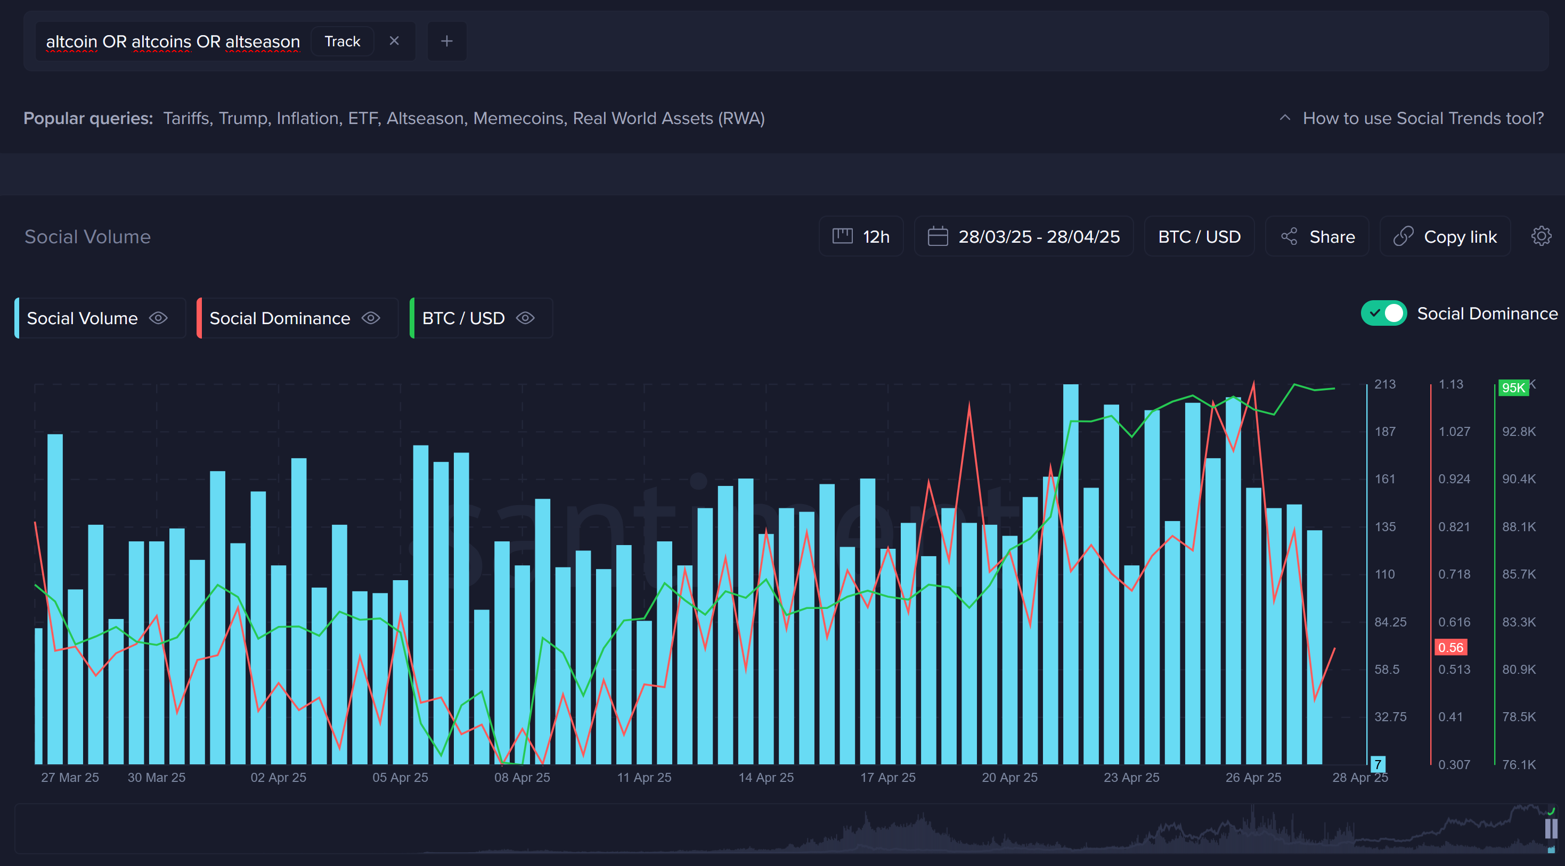The image size is (1565, 866).
Task: Click the 12h interval ruler icon
Action: tap(842, 236)
